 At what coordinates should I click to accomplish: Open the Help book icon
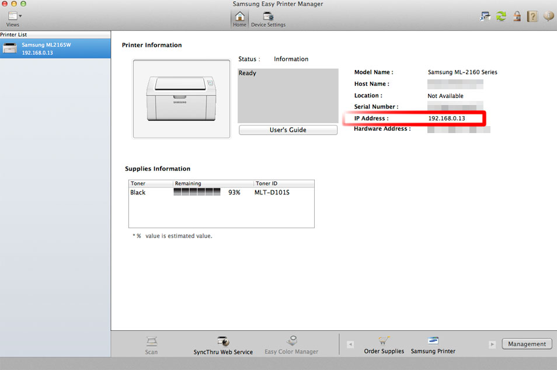tap(532, 16)
